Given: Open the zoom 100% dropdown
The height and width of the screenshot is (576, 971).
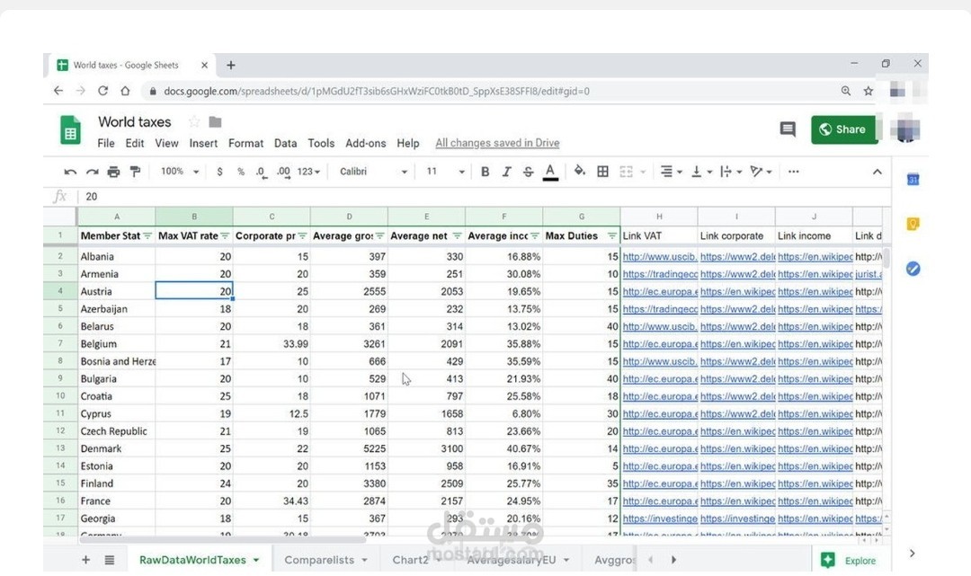Looking at the screenshot, I should point(180,172).
